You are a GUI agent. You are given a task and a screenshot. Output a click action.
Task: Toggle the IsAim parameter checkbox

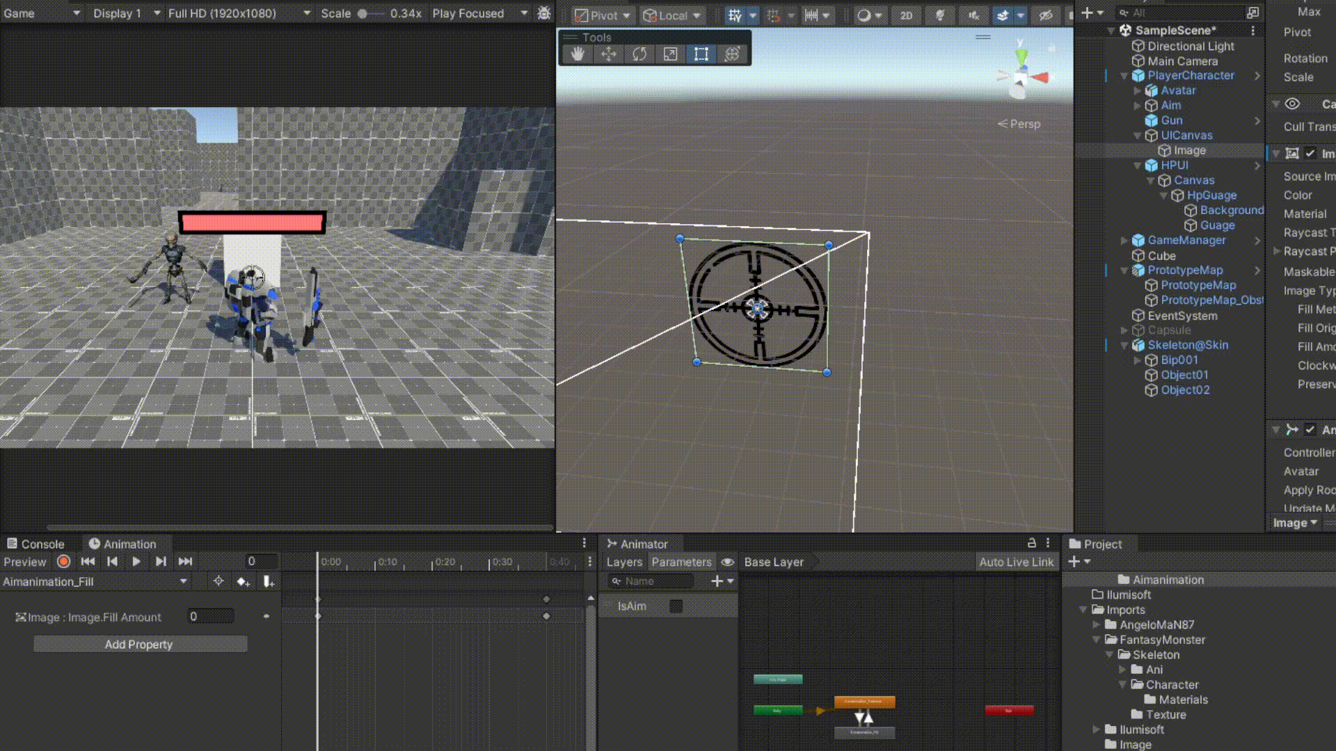tap(676, 606)
